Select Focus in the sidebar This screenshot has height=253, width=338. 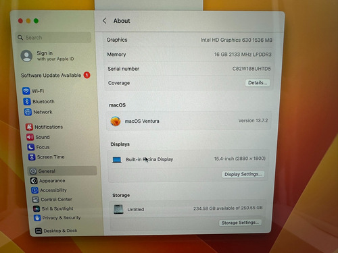[x=39, y=147]
